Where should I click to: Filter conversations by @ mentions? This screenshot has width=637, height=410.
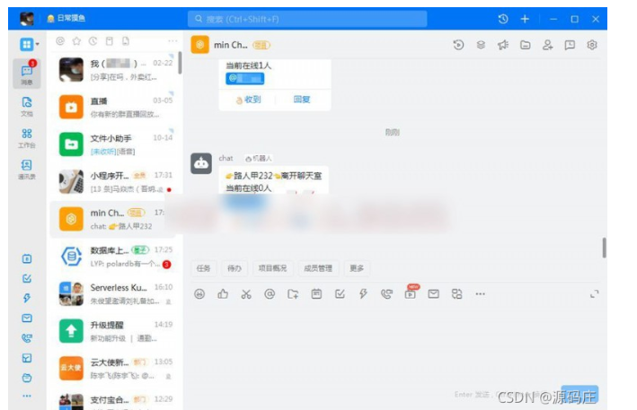(x=60, y=41)
